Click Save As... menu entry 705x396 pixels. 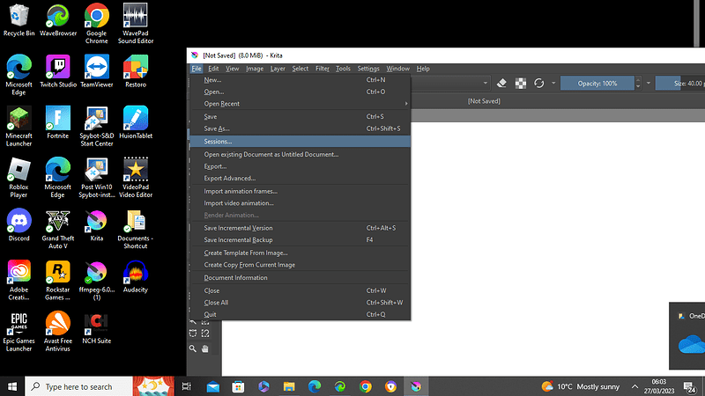pos(300,128)
